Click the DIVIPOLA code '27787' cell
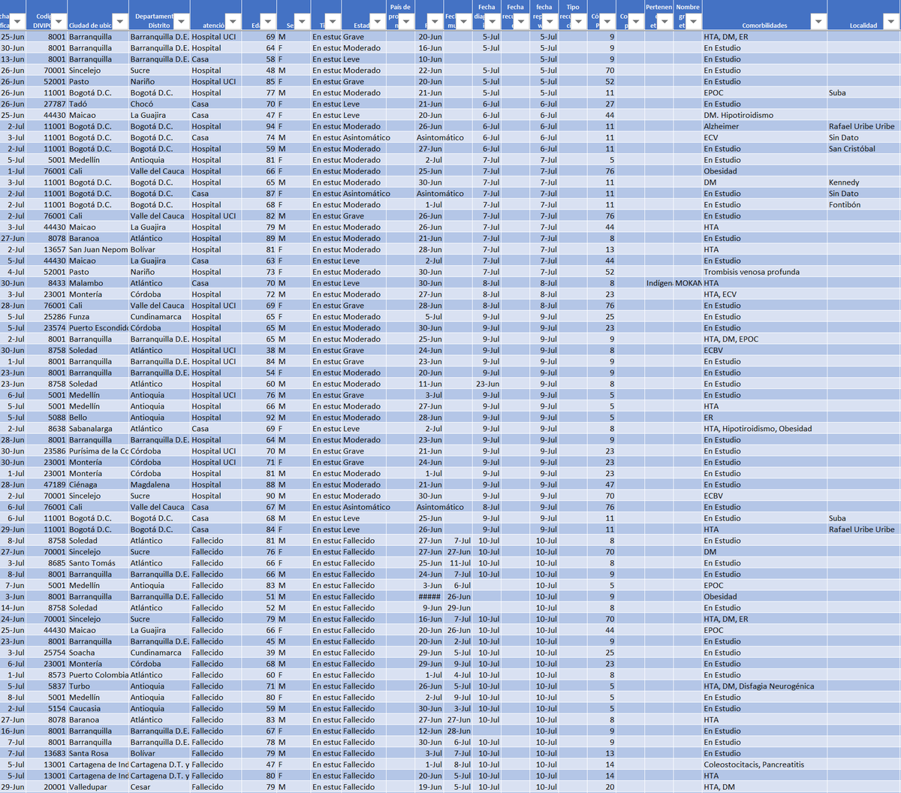Viewport: 901px width, 793px height. (47, 104)
